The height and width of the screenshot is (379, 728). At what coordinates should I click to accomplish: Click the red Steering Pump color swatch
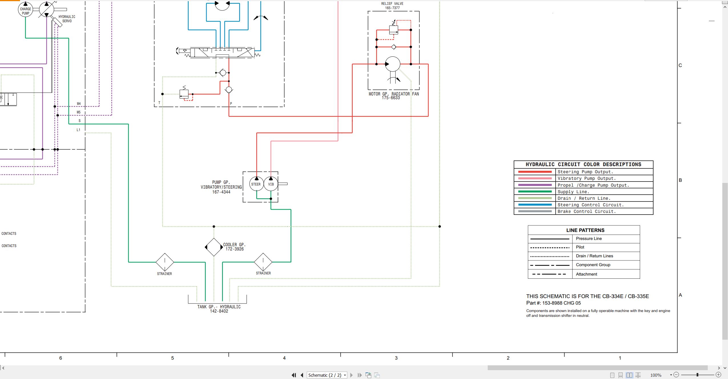click(x=535, y=172)
